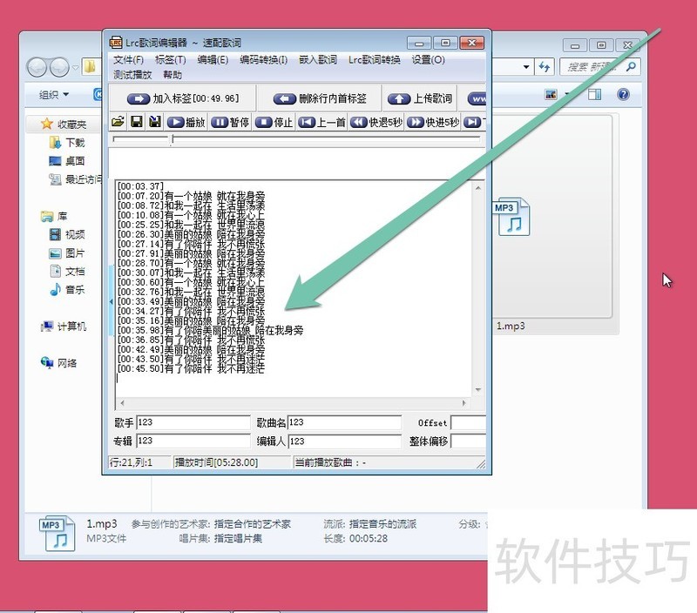Click Explorer address bar dropdown arrow

tap(526, 67)
